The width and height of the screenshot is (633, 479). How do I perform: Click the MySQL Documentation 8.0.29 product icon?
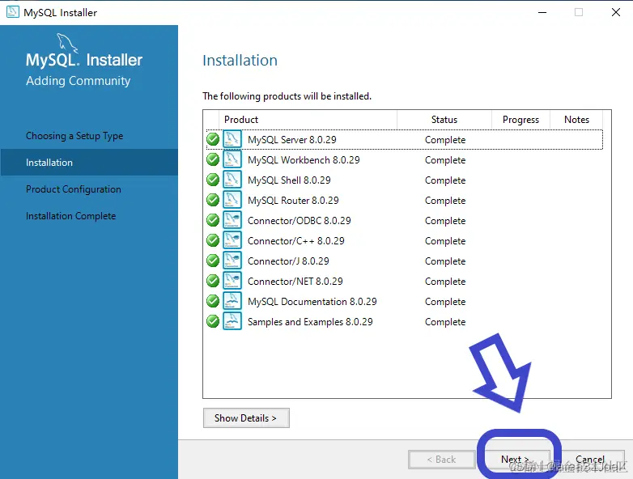[232, 301]
